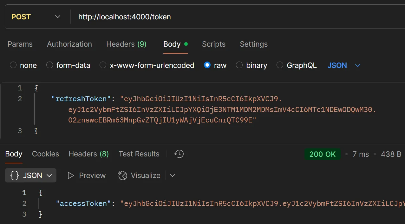Expand the chevron next to Visualize
This screenshot has width=405, height=224.
click(172, 175)
